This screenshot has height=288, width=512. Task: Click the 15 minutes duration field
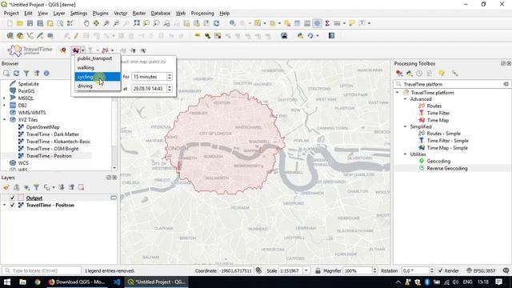point(150,77)
